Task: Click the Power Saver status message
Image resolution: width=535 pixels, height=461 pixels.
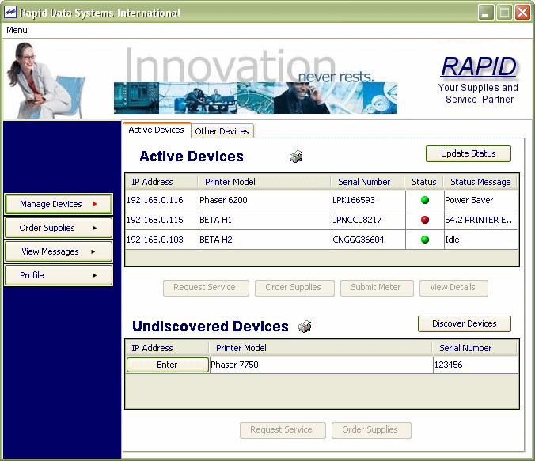Action: pos(481,200)
